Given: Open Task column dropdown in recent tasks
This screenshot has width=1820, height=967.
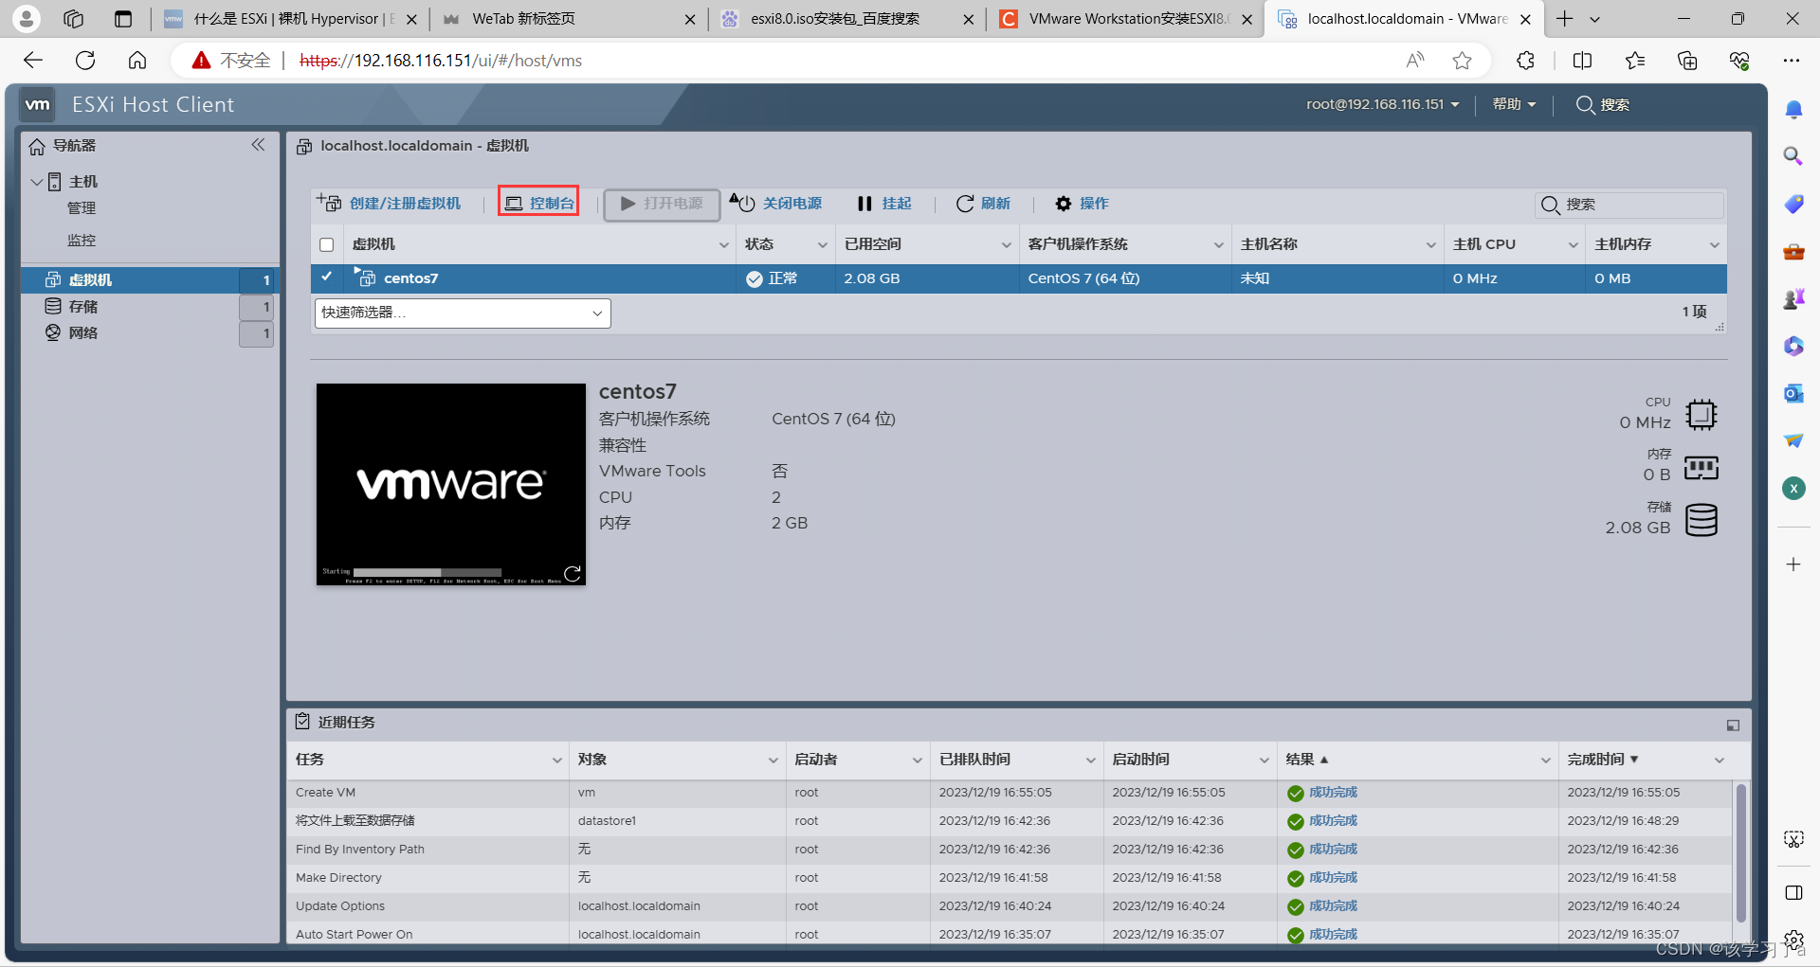Looking at the screenshot, I should pos(557,761).
